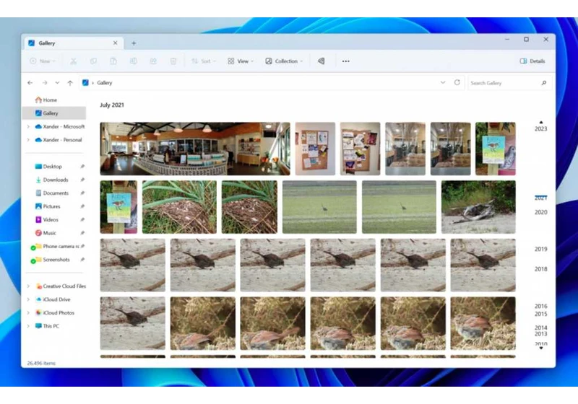Screen dimensions: 578x404
Task: Click the timeline scroll down arrow
Action: point(540,348)
